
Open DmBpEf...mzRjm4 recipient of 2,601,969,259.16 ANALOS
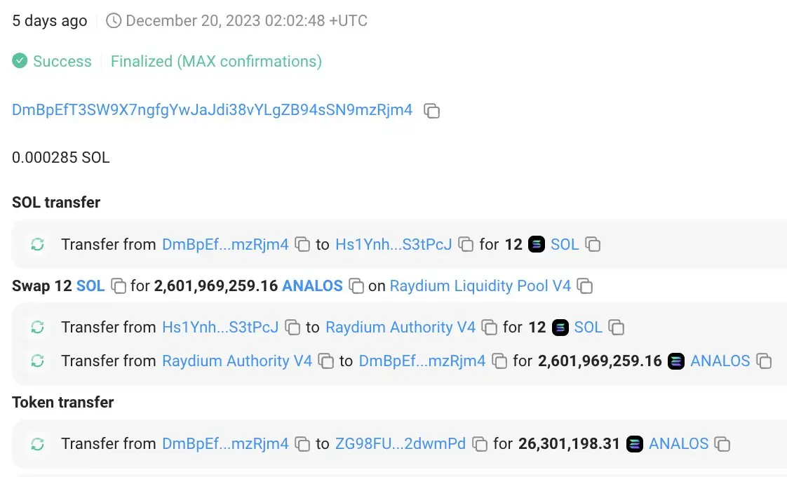click(422, 361)
